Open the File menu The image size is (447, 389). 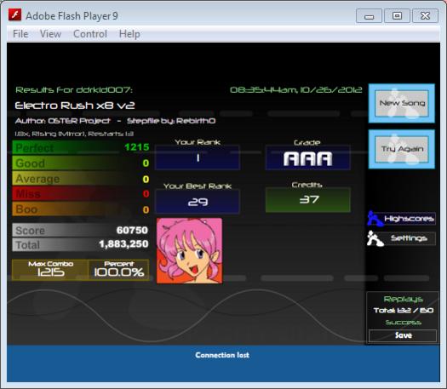pyautogui.click(x=20, y=34)
